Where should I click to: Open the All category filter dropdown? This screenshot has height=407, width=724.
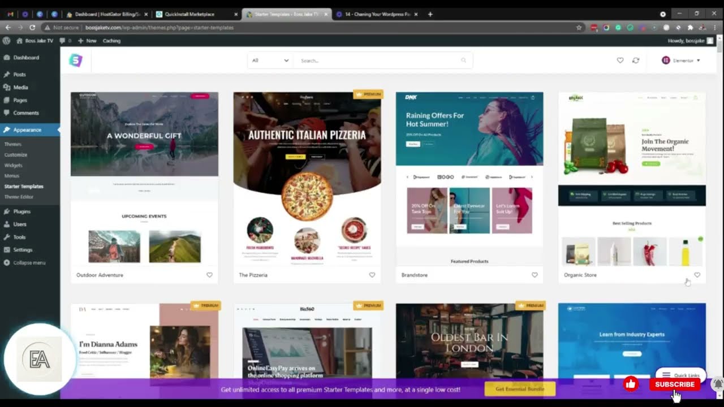coord(270,60)
